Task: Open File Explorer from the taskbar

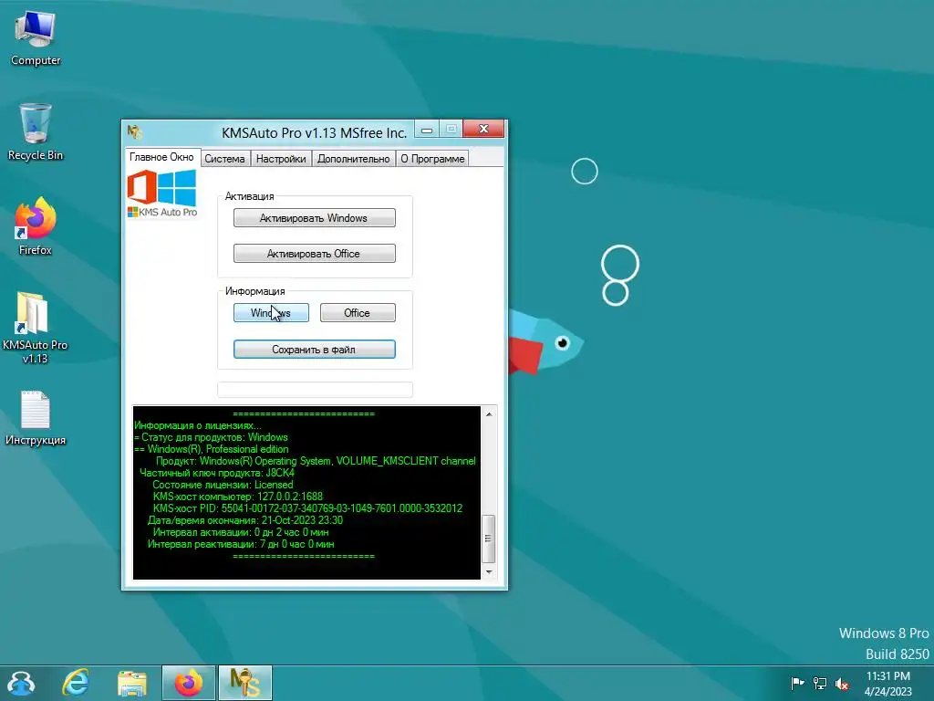Action: tap(131, 683)
